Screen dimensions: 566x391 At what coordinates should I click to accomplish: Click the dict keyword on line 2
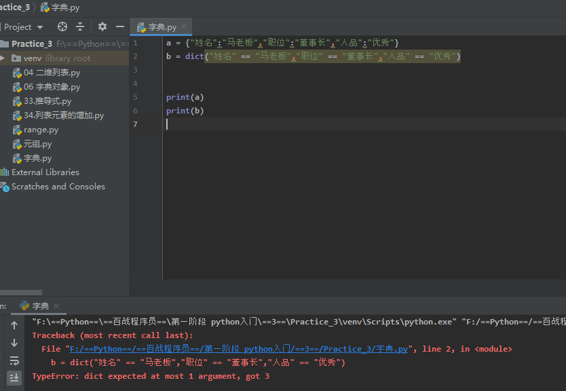tap(195, 56)
